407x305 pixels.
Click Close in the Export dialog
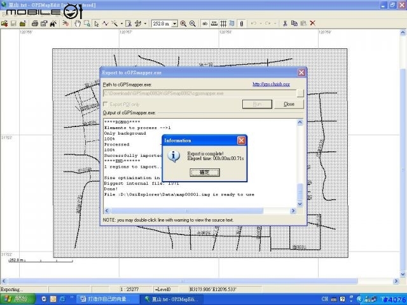(289, 104)
